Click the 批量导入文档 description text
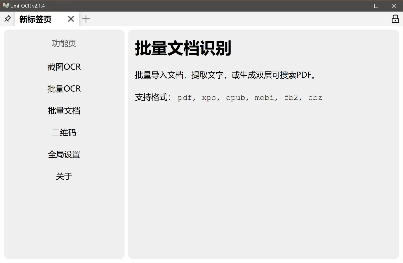The width and height of the screenshot is (403, 263). [x=226, y=75]
